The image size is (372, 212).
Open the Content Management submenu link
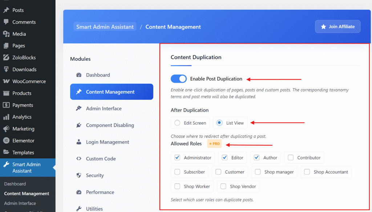click(27, 193)
